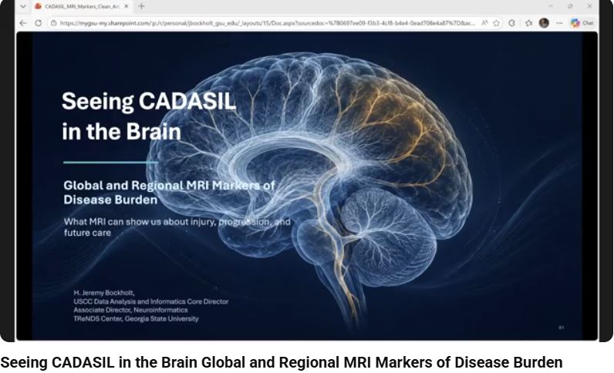The height and width of the screenshot is (373, 614).
Task: Click subtitle 'Global and Regional MRI Markers of Disease Burden'
Action: pyautogui.click(x=169, y=192)
